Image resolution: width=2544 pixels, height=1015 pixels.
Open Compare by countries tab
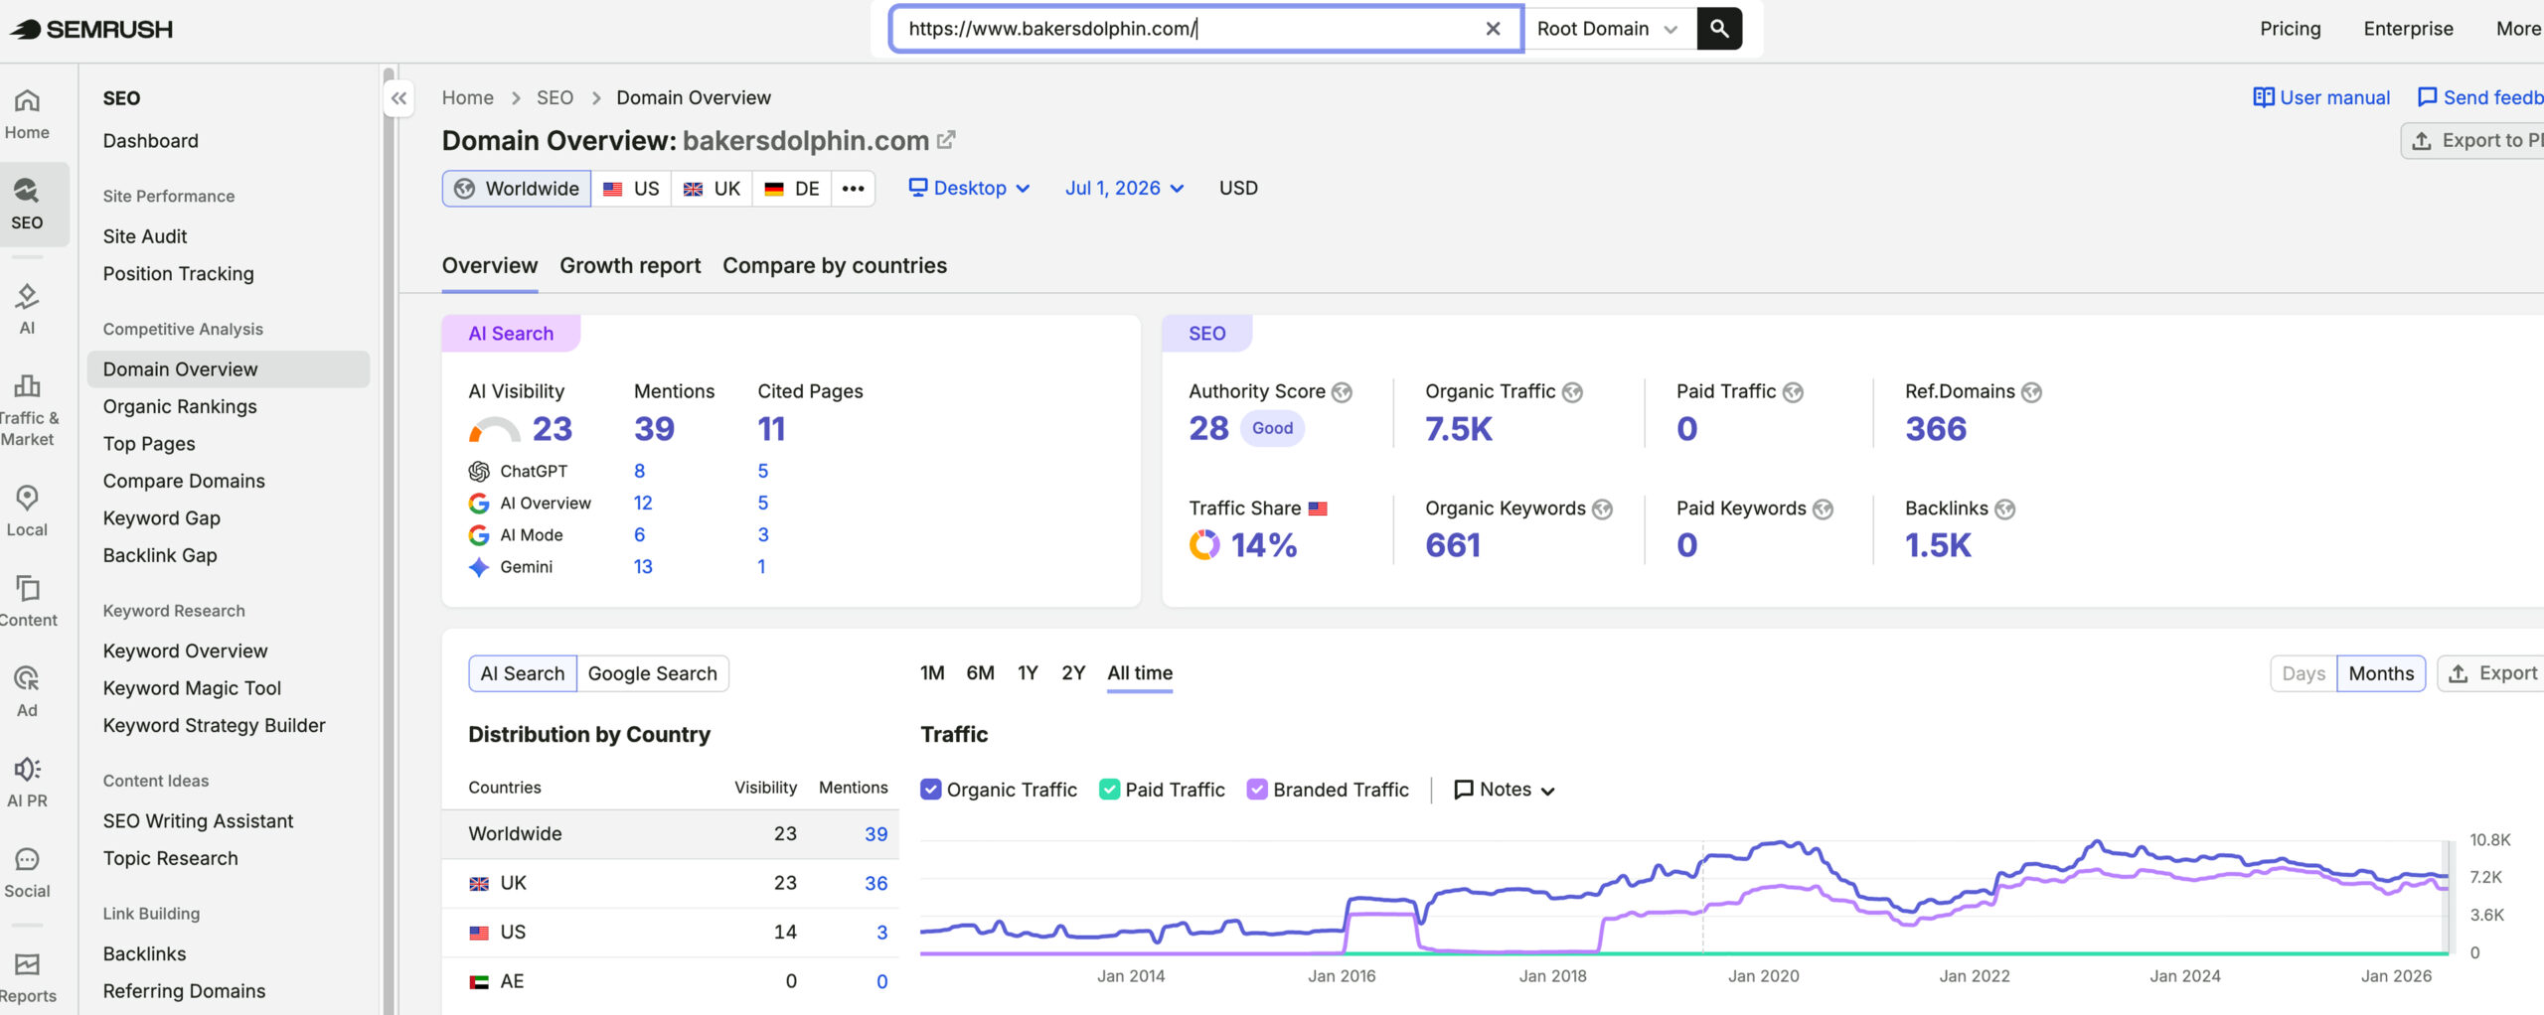(x=835, y=265)
